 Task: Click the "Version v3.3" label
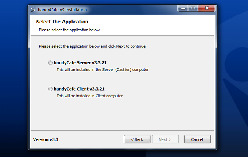[x=46, y=139]
